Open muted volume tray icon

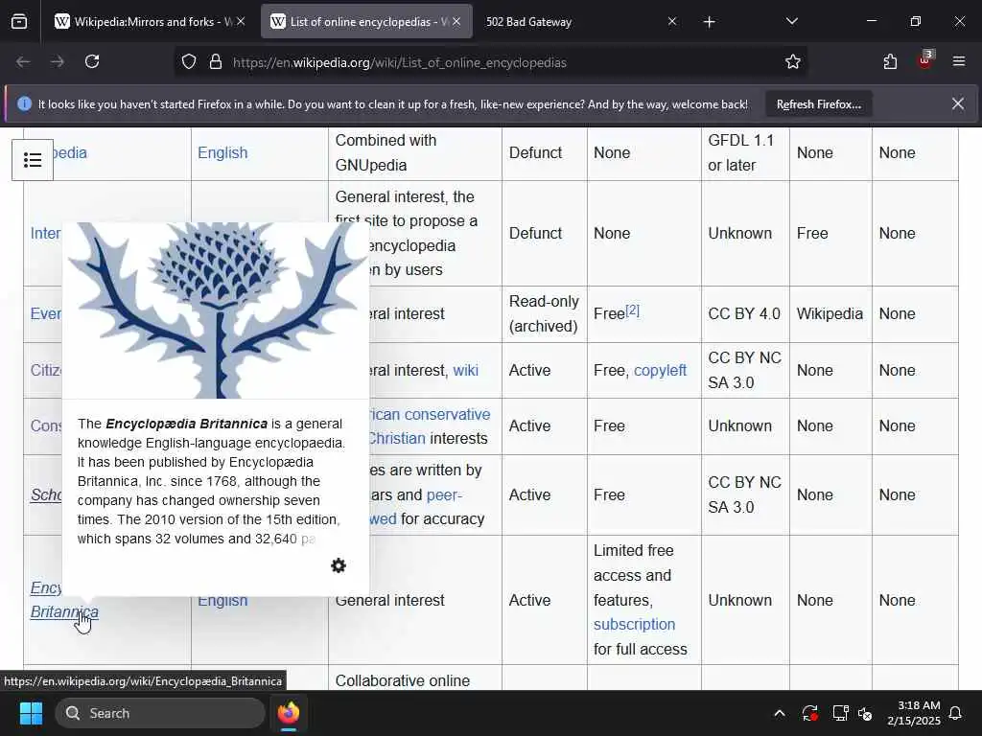tap(866, 713)
